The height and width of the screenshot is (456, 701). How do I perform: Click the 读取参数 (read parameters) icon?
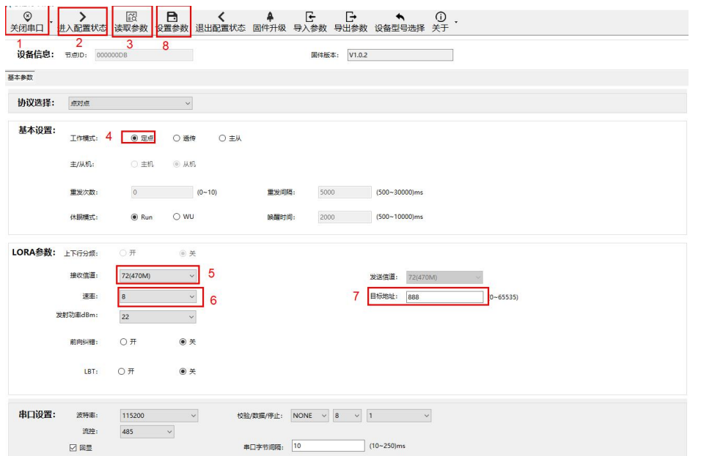tap(131, 16)
